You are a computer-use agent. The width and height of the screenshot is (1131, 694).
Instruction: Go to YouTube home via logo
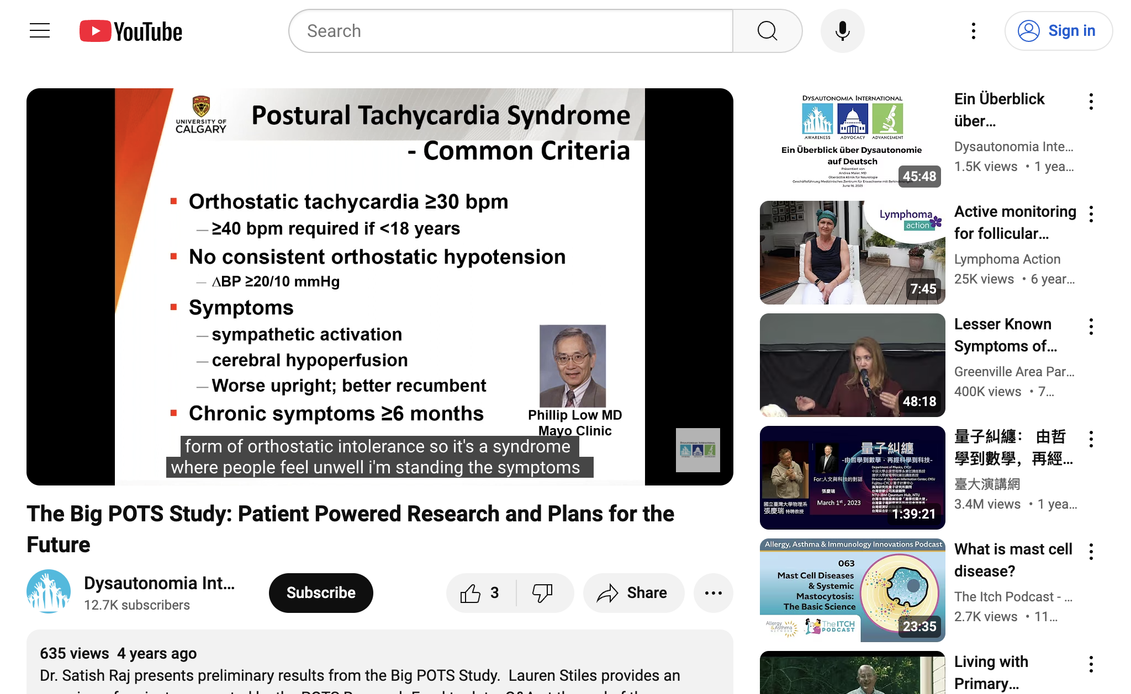[131, 31]
